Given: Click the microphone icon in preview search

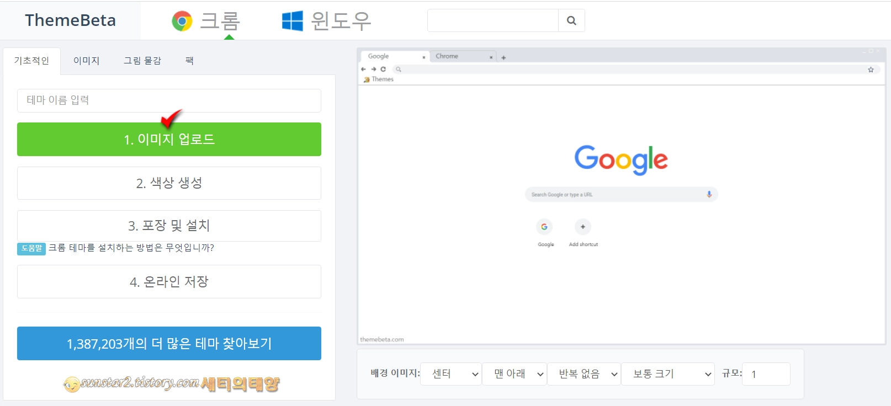Looking at the screenshot, I should tap(709, 194).
